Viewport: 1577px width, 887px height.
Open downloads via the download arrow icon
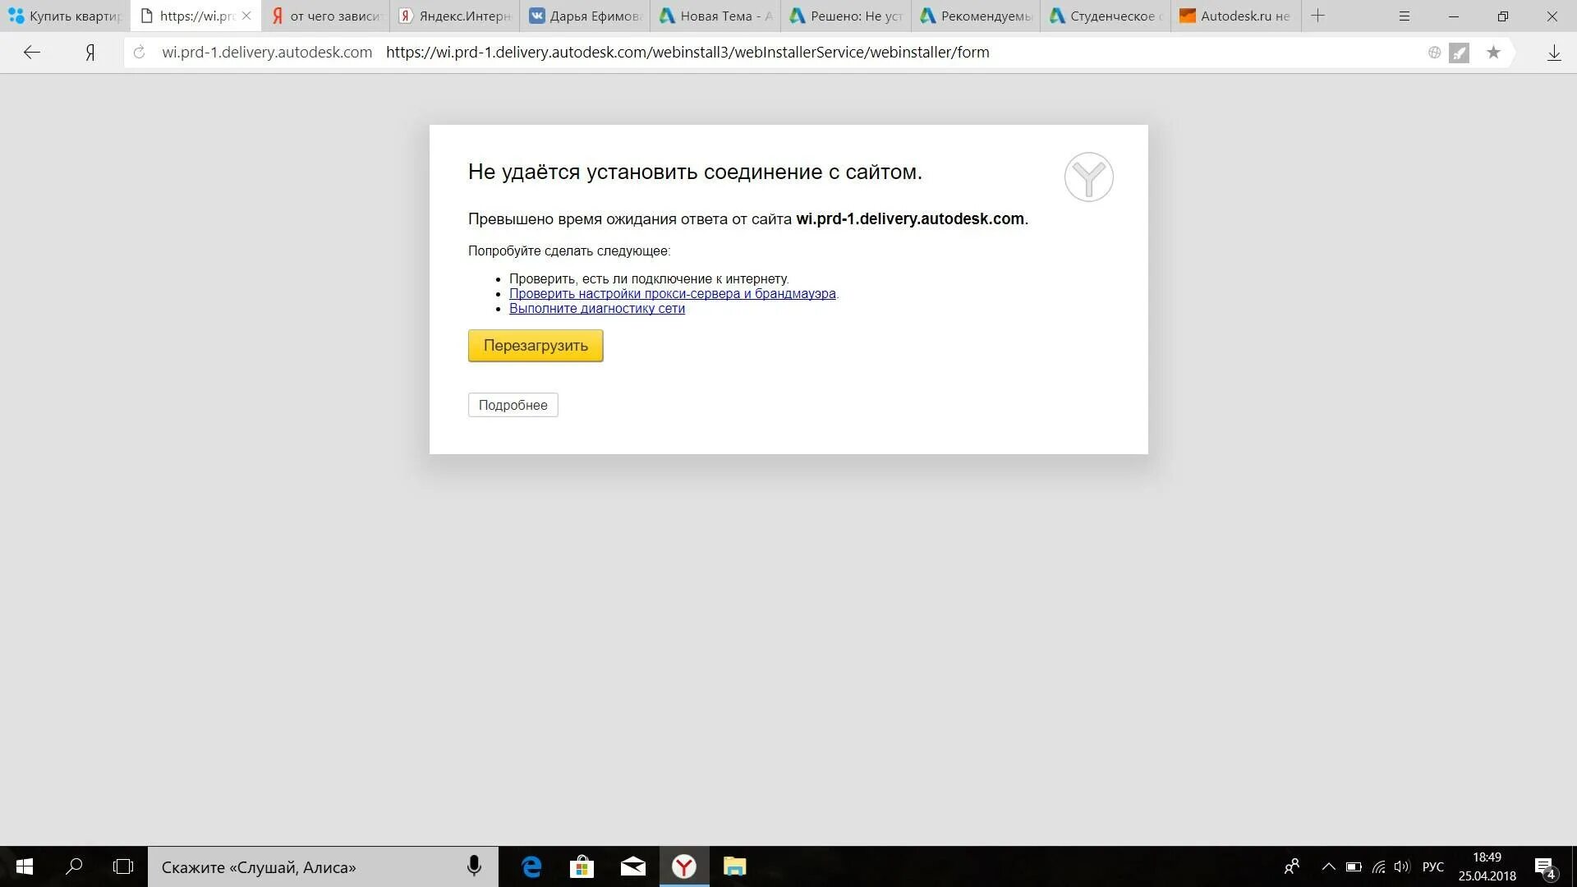tap(1554, 53)
